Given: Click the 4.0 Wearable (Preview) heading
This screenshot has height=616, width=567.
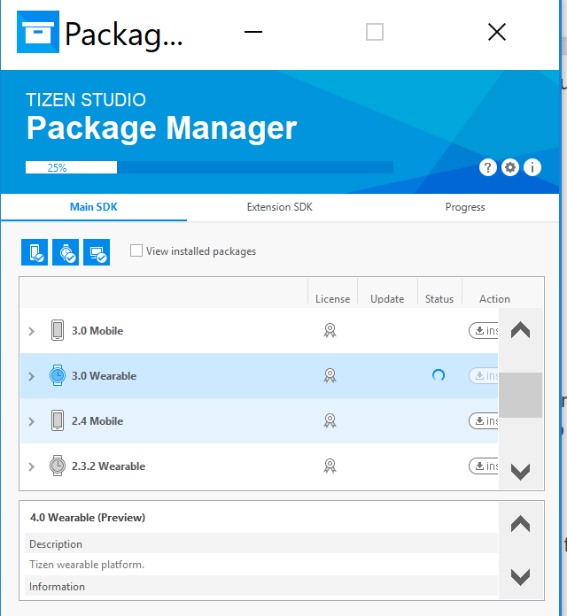Looking at the screenshot, I should 88,518.
